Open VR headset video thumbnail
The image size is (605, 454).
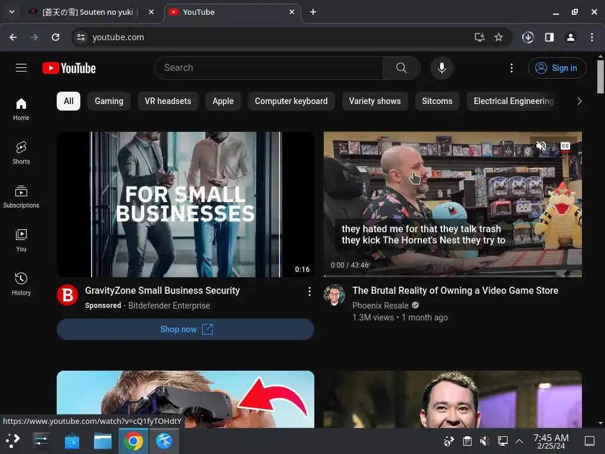click(x=186, y=399)
